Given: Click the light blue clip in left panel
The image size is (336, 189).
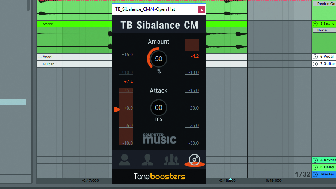Looking at the screenshot, I should (13, 102).
